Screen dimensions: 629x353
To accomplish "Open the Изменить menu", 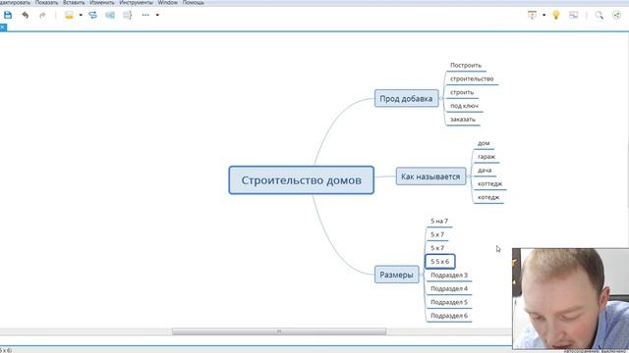I will click(102, 2).
